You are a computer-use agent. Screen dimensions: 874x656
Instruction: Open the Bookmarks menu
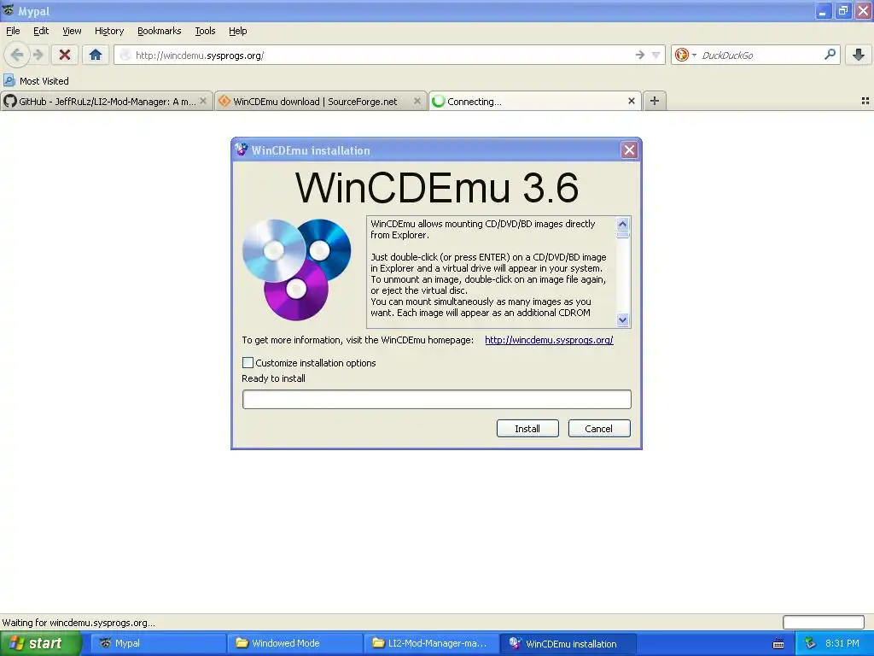click(x=159, y=31)
